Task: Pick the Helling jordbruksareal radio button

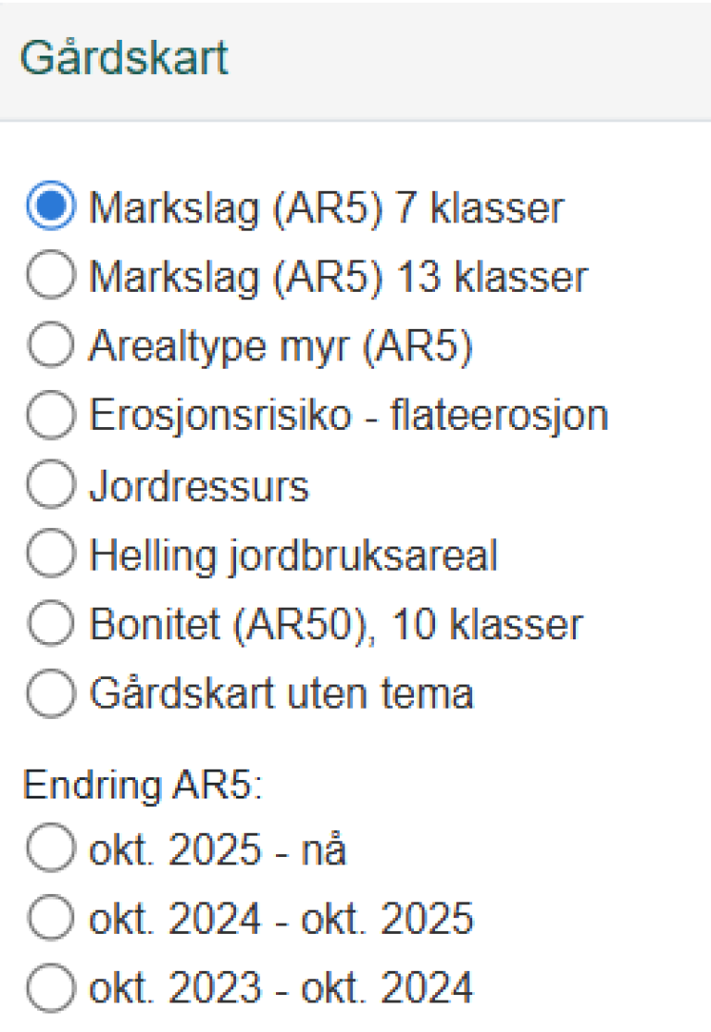Action: coord(50,555)
